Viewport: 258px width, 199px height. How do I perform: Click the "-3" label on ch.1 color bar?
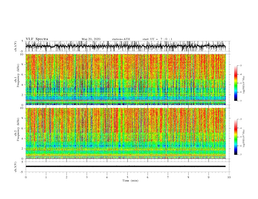(x=240, y=65)
